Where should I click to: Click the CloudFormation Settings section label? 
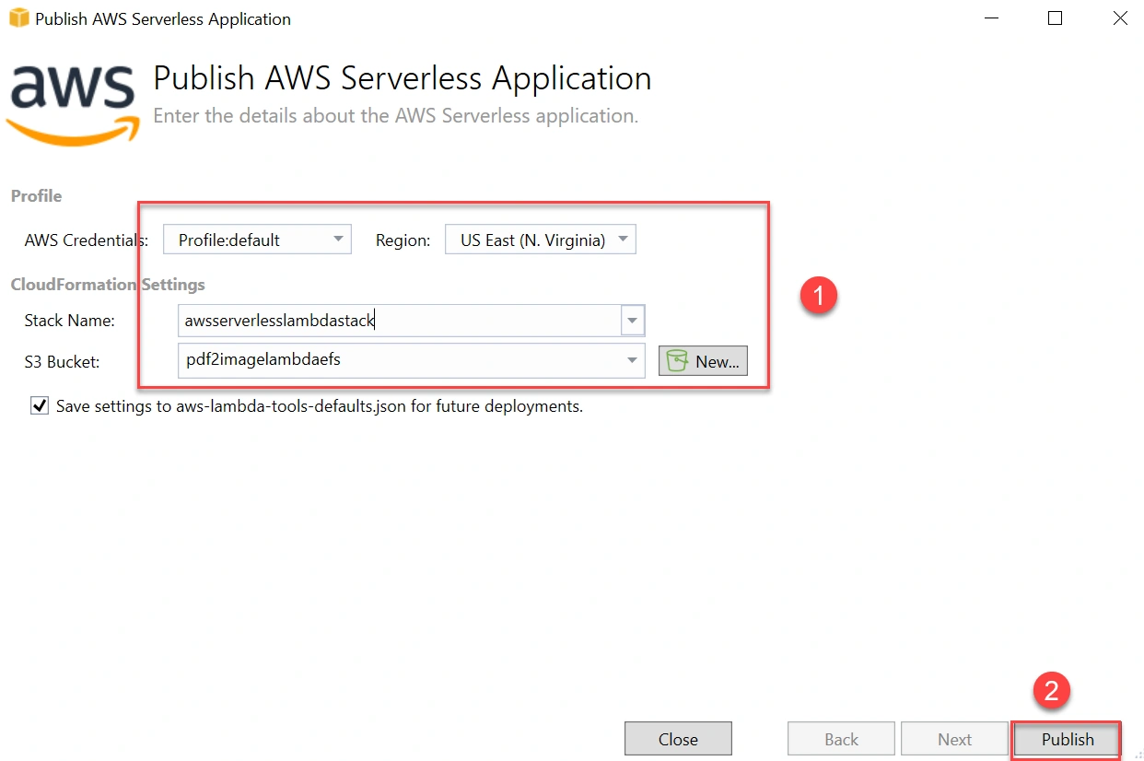pos(108,284)
